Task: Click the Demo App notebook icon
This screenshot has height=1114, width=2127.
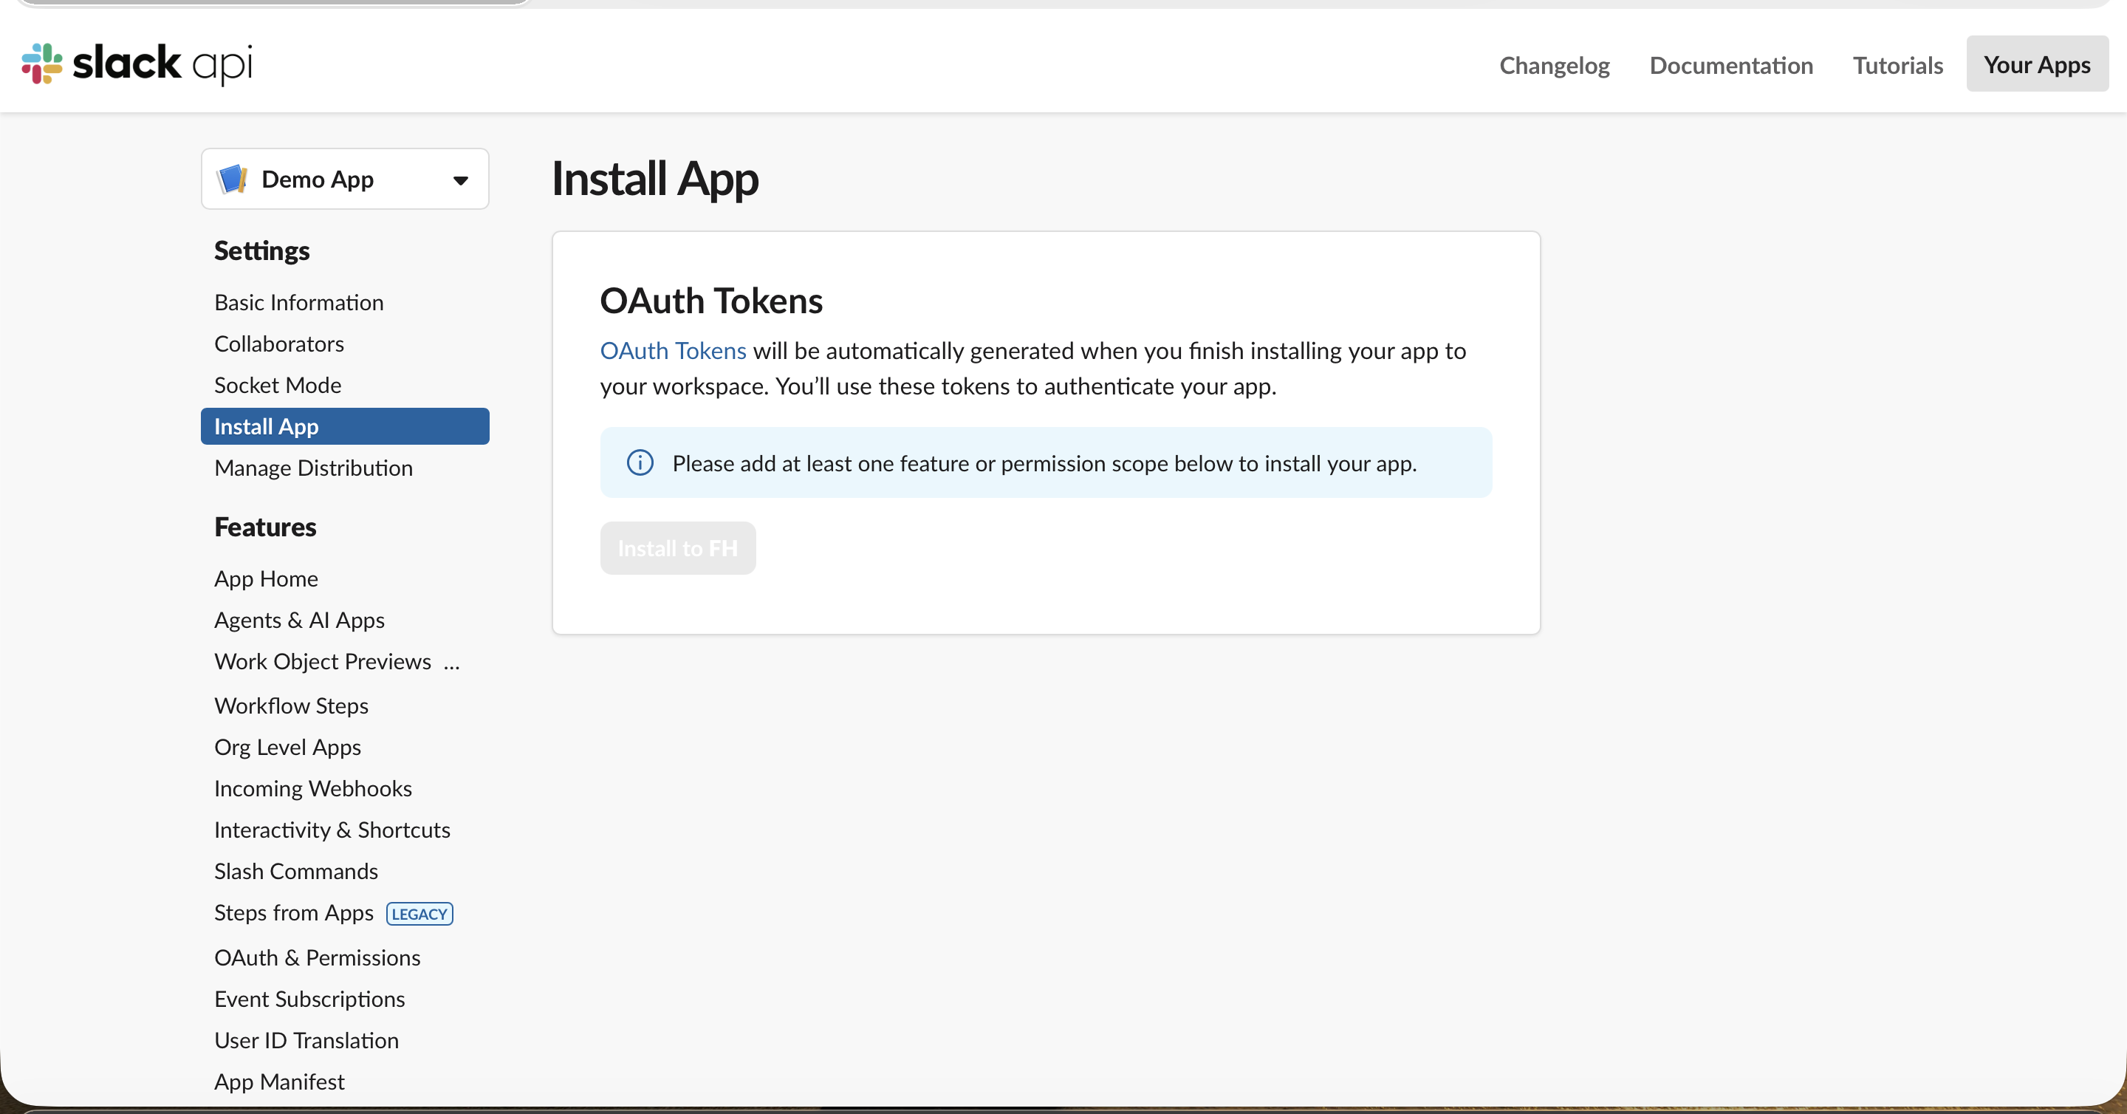Action: pyautogui.click(x=232, y=178)
